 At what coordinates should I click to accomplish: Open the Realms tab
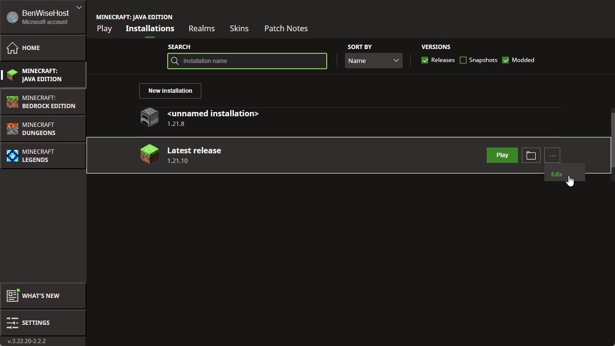(x=202, y=28)
